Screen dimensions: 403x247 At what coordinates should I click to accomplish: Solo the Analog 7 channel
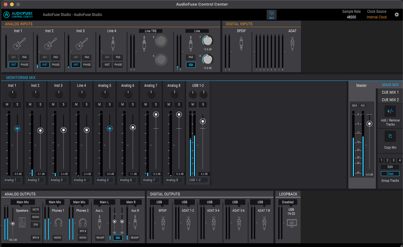[156, 104]
